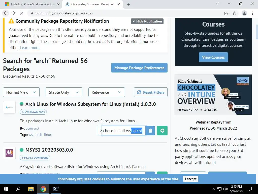The image size is (258, 194).
Task: Click Manage Package Preferences button
Action: point(139,68)
